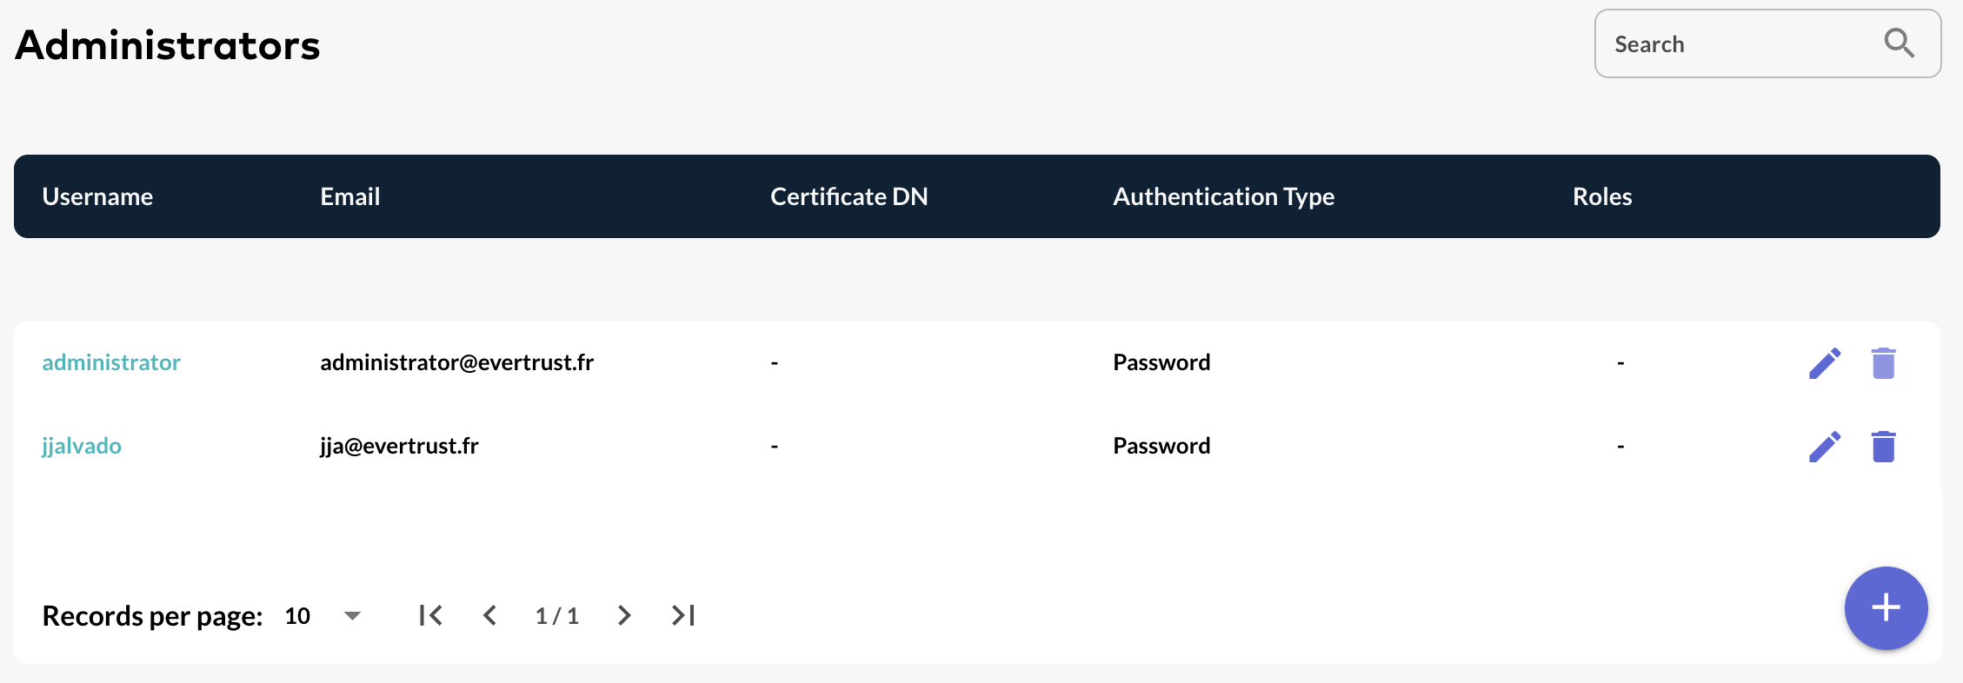Go to the first page with skip-back icon
The height and width of the screenshot is (683, 1963).
coord(429,614)
